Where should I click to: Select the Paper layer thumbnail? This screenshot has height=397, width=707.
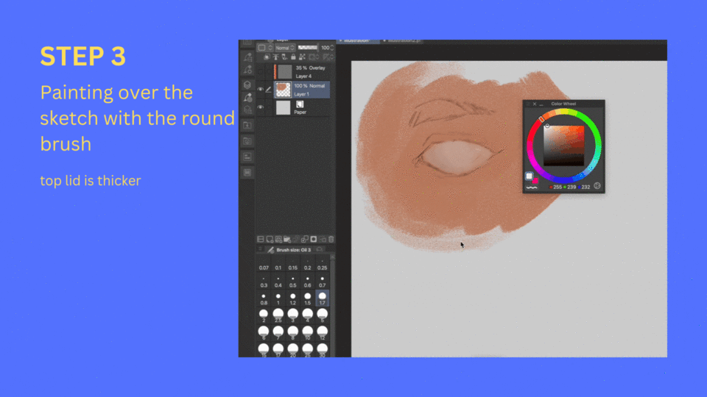[283, 107]
